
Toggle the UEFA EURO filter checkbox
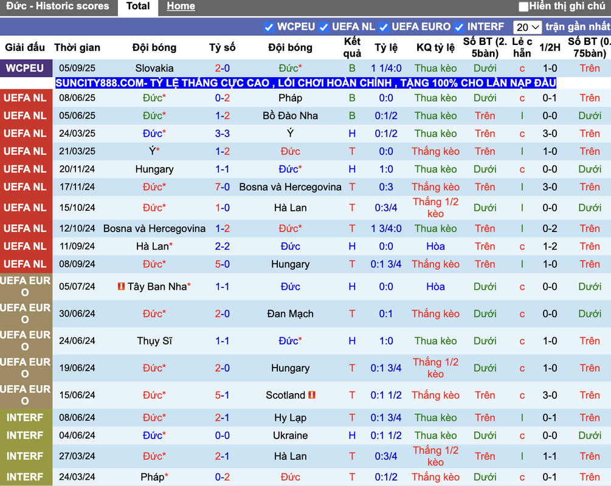pos(384,27)
